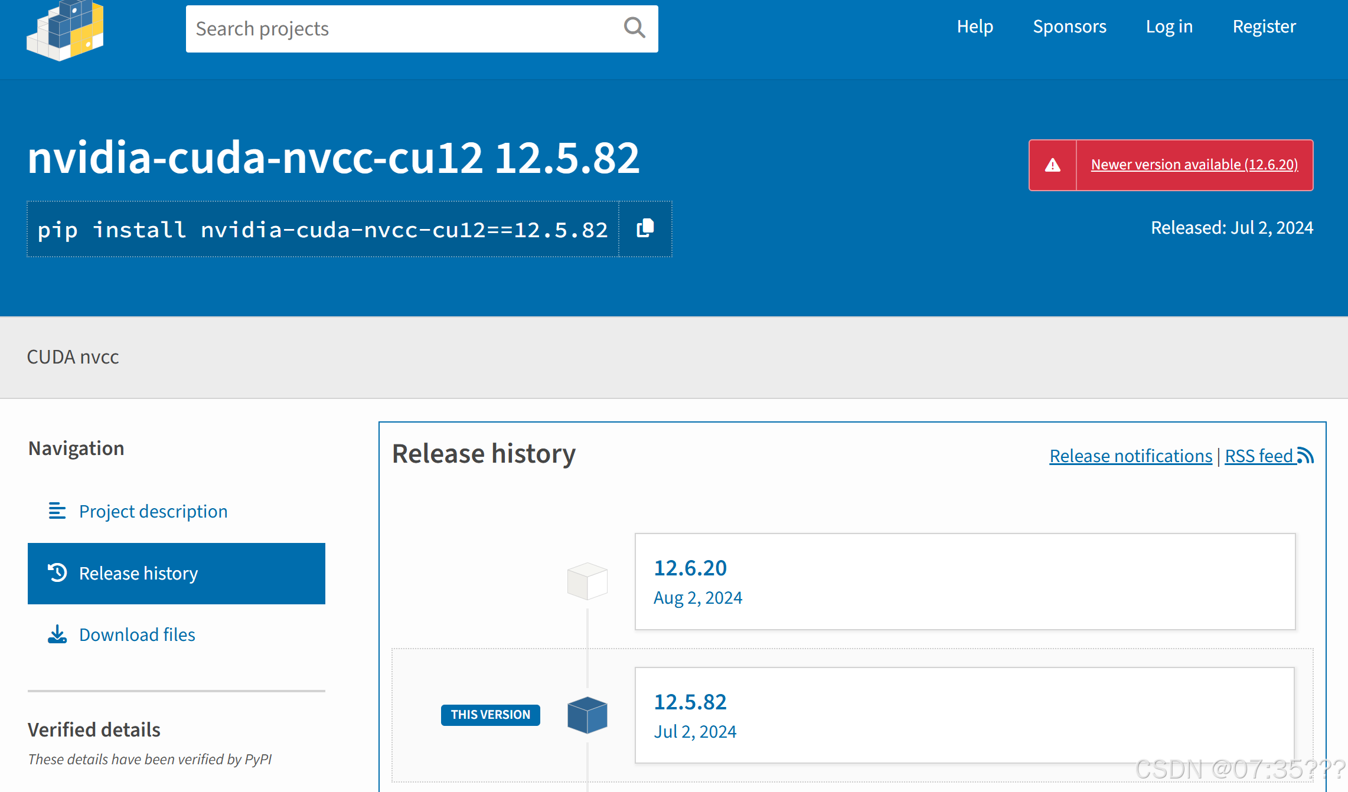
Task: Switch to the Download files tab
Action: point(137,634)
